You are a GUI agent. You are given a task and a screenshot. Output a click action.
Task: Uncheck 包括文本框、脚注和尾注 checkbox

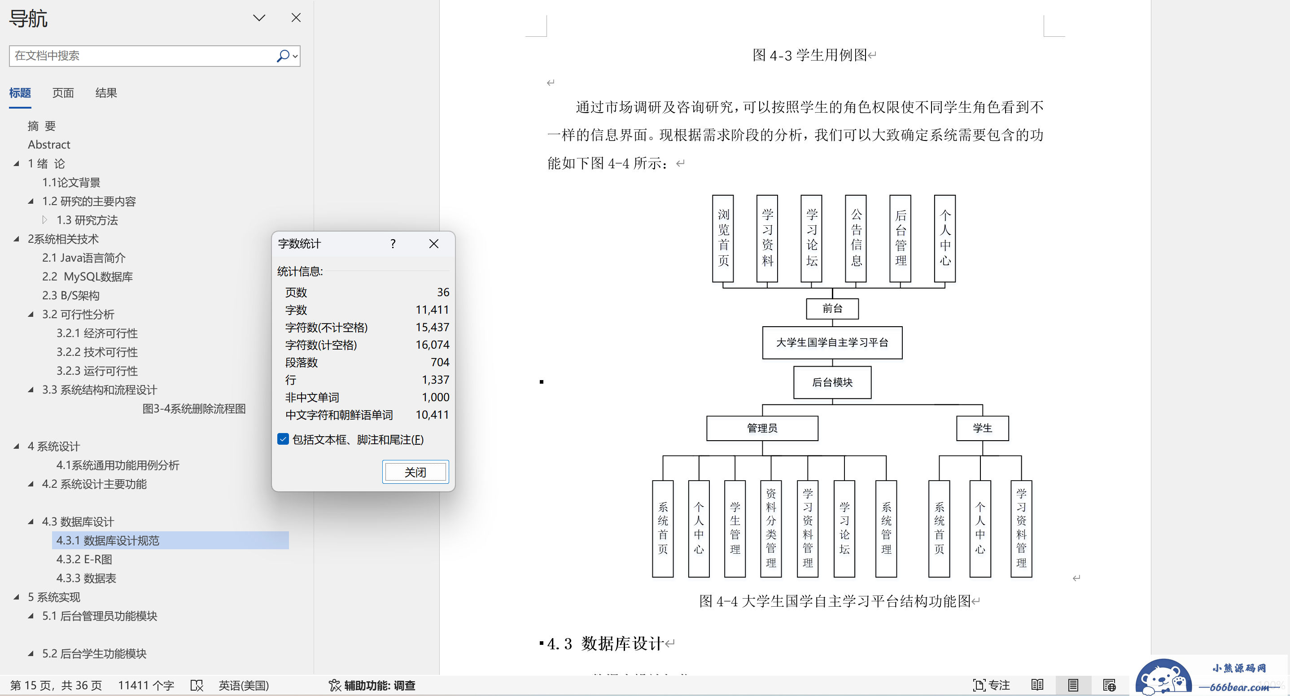click(283, 440)
